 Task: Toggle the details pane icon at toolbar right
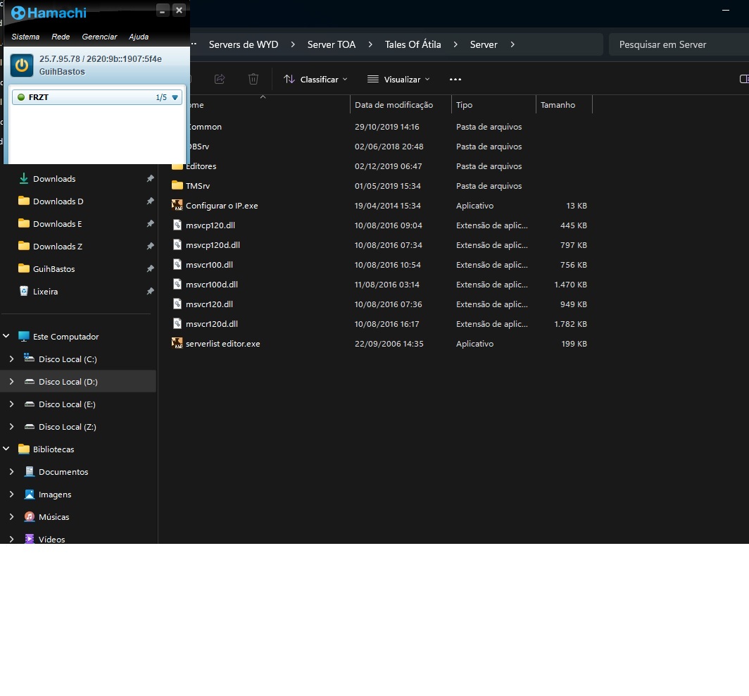(744, 80)
